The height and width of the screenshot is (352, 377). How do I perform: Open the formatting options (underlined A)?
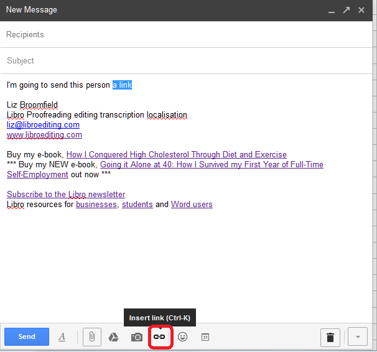coord(62,337)
